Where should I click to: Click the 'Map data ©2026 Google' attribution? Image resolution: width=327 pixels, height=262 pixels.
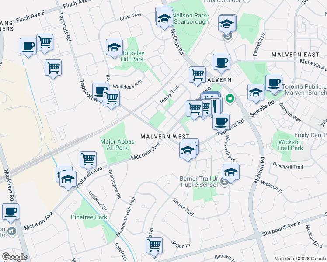click(300, 259)
